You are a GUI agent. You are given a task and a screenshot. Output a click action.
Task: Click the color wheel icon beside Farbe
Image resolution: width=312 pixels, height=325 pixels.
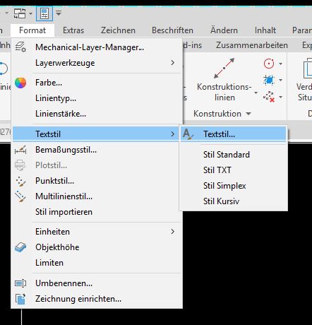pos(20,83)
